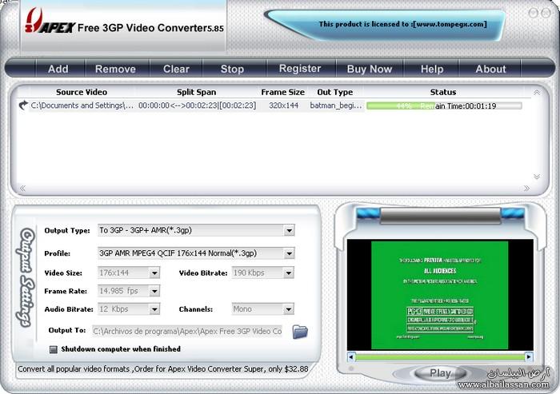Click the Buy Now toolbar item
This screenshot has height=394, width=560.
coord(370,69)
